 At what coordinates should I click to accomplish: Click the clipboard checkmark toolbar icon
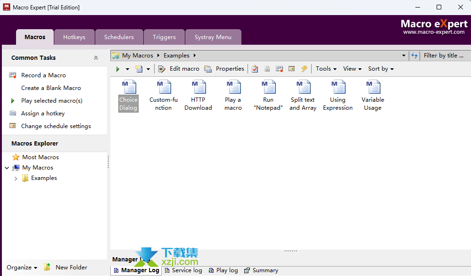pyautogui.click(x=255, y=69)
